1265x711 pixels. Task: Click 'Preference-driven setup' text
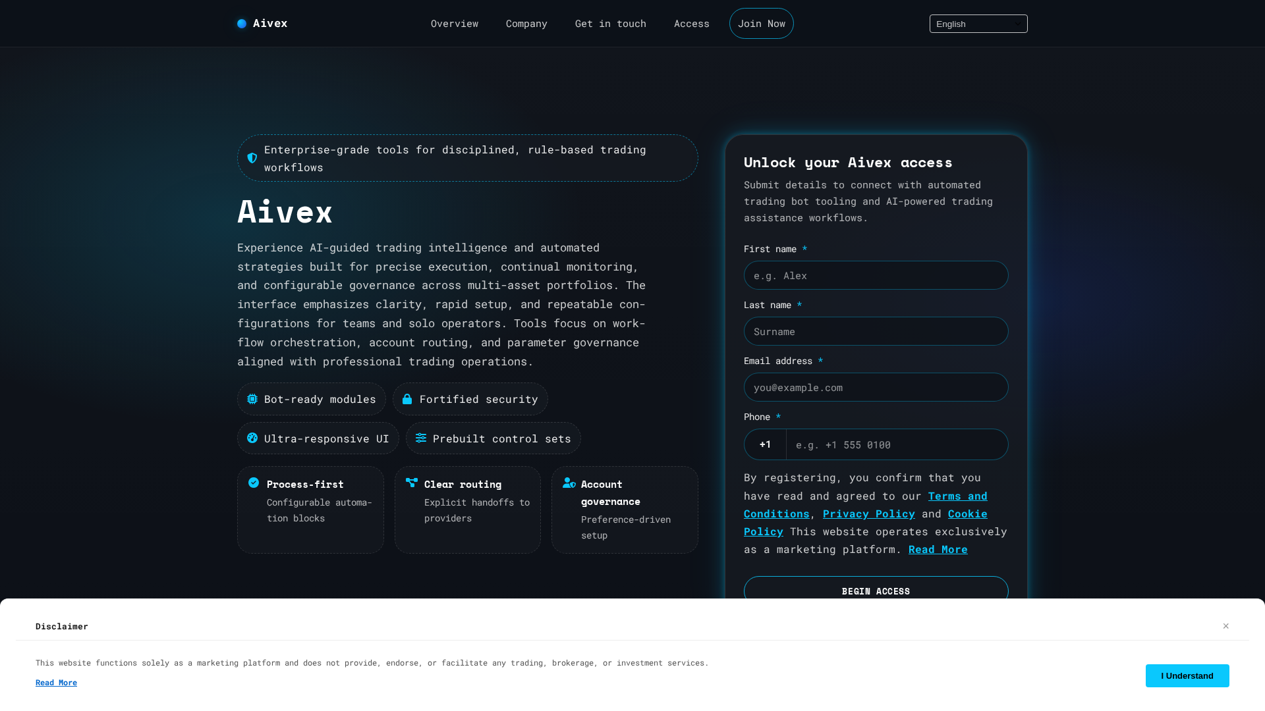pyautogui.click(x=626, y=527)
